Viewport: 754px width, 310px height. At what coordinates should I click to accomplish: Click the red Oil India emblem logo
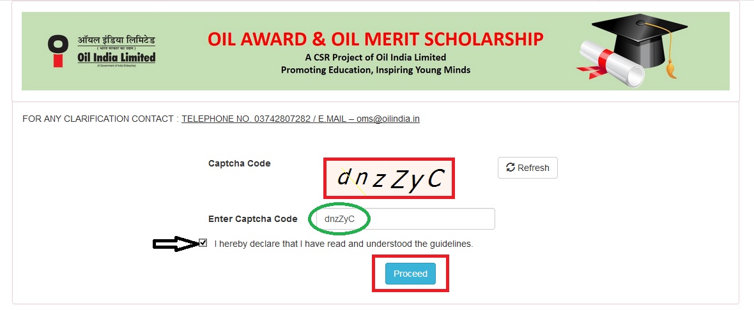pyautogui.click(x=59, y=51)
